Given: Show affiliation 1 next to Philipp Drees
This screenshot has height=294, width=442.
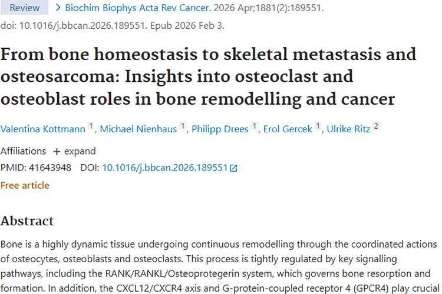Looking at the screenshot, I should click(x=255, y=126).
